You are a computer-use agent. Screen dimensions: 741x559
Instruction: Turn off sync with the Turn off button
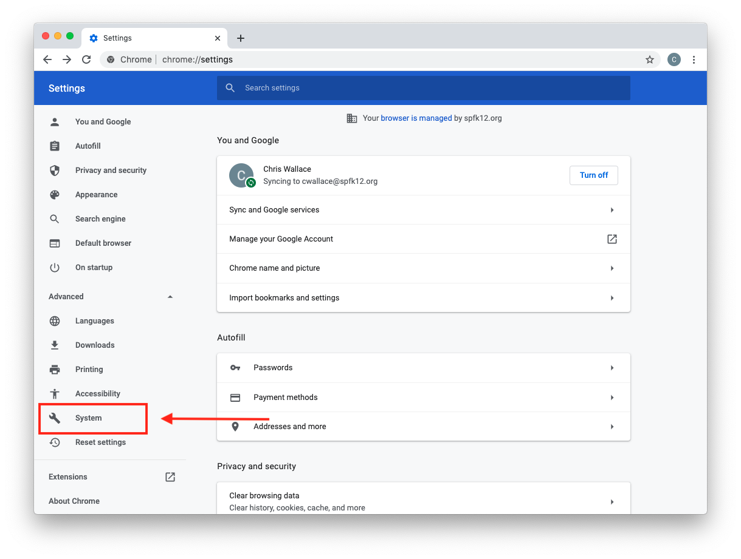pyautogui.click(x=594, y=175)
